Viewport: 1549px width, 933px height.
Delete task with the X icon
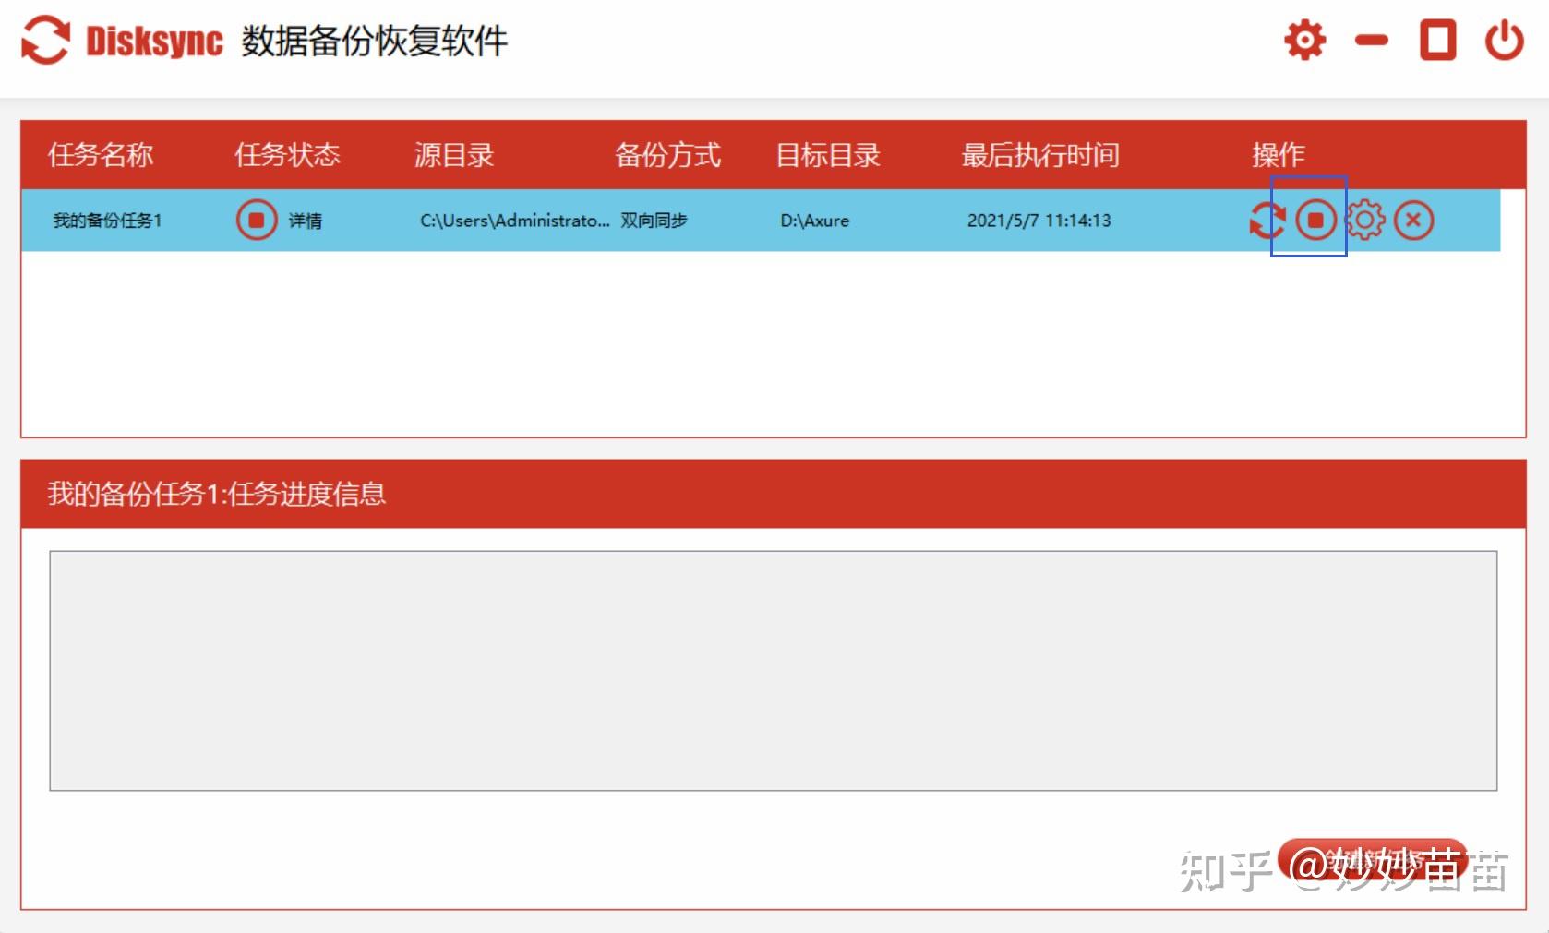[x=1413, y=221]
